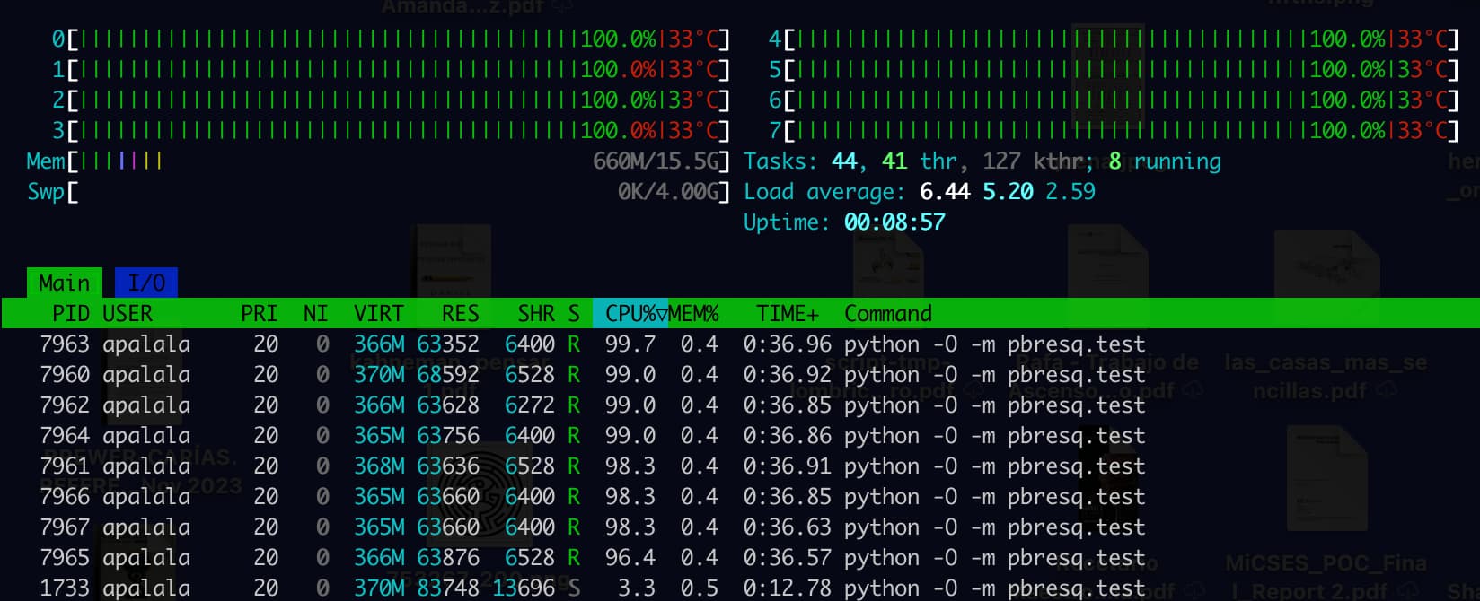Click the Tasks count line
The width and height of the screenshot is (1480, 601).
pos(982,161)
